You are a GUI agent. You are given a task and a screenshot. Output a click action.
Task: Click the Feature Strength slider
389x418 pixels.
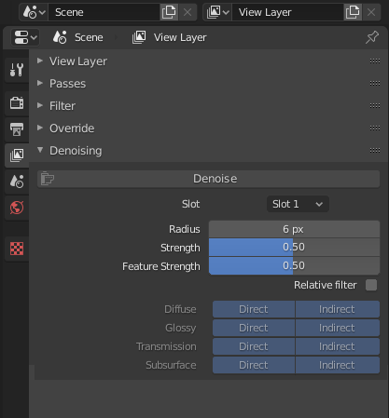(x=294, y=266)
